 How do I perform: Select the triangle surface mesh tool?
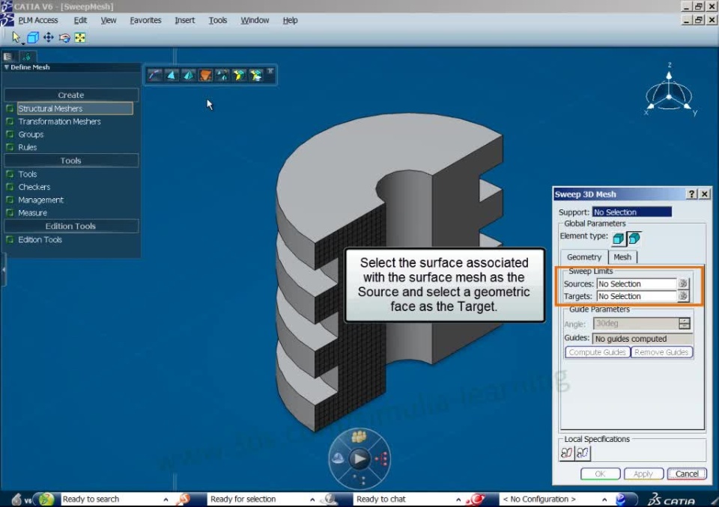(x=172, y=75)
